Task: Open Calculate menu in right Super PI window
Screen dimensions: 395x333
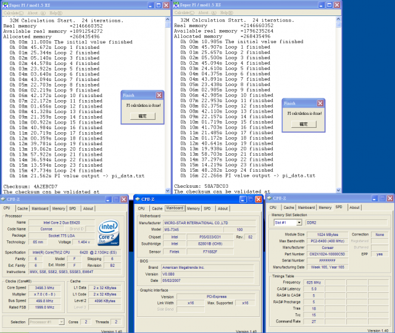Action: (184, 12)
